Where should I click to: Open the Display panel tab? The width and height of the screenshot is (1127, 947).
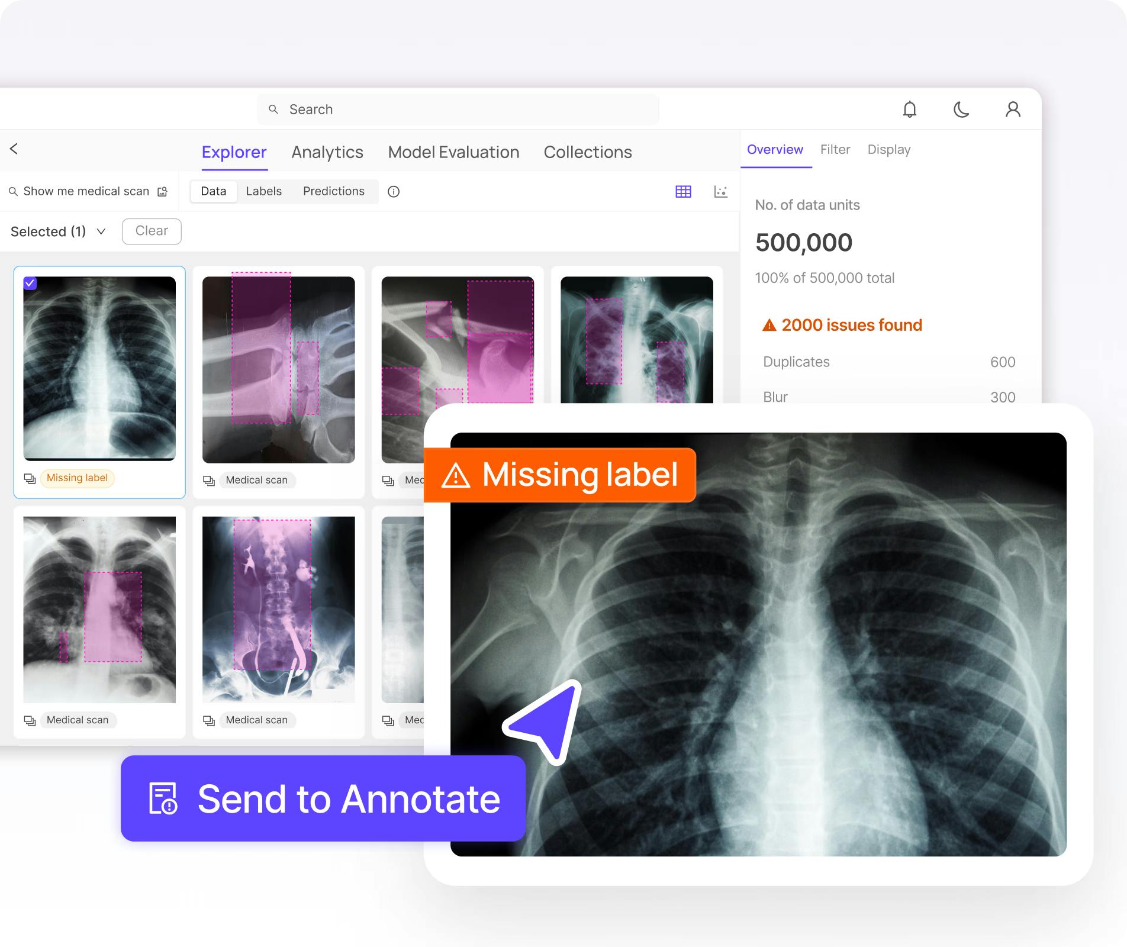(x=889, y=150)
